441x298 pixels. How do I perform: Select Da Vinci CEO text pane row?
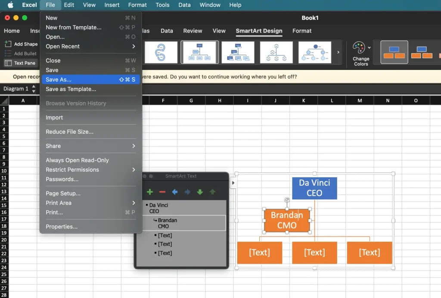point(183,208)
